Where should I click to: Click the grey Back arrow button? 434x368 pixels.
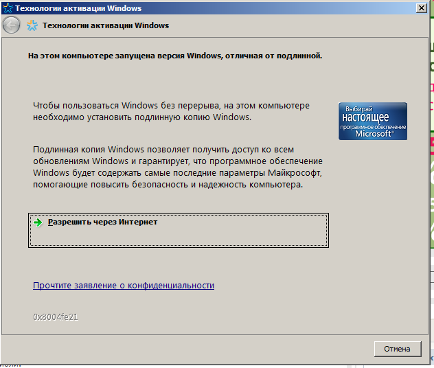pos(11,25)
